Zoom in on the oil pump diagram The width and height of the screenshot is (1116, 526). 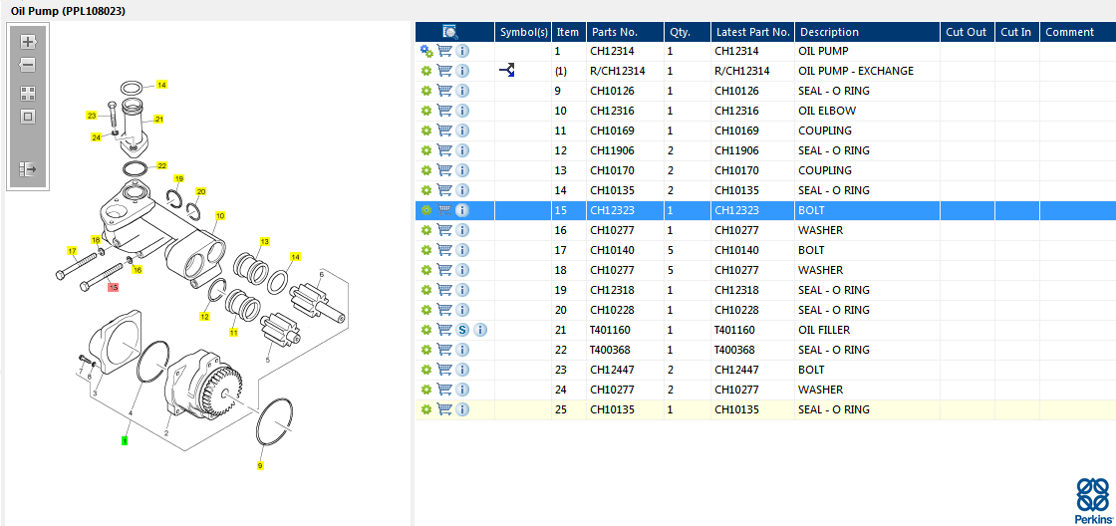tap(28, 41)
